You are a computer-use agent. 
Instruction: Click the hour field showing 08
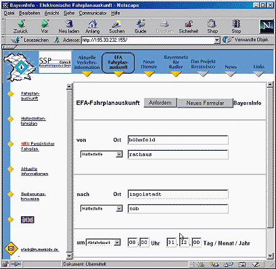133,243
